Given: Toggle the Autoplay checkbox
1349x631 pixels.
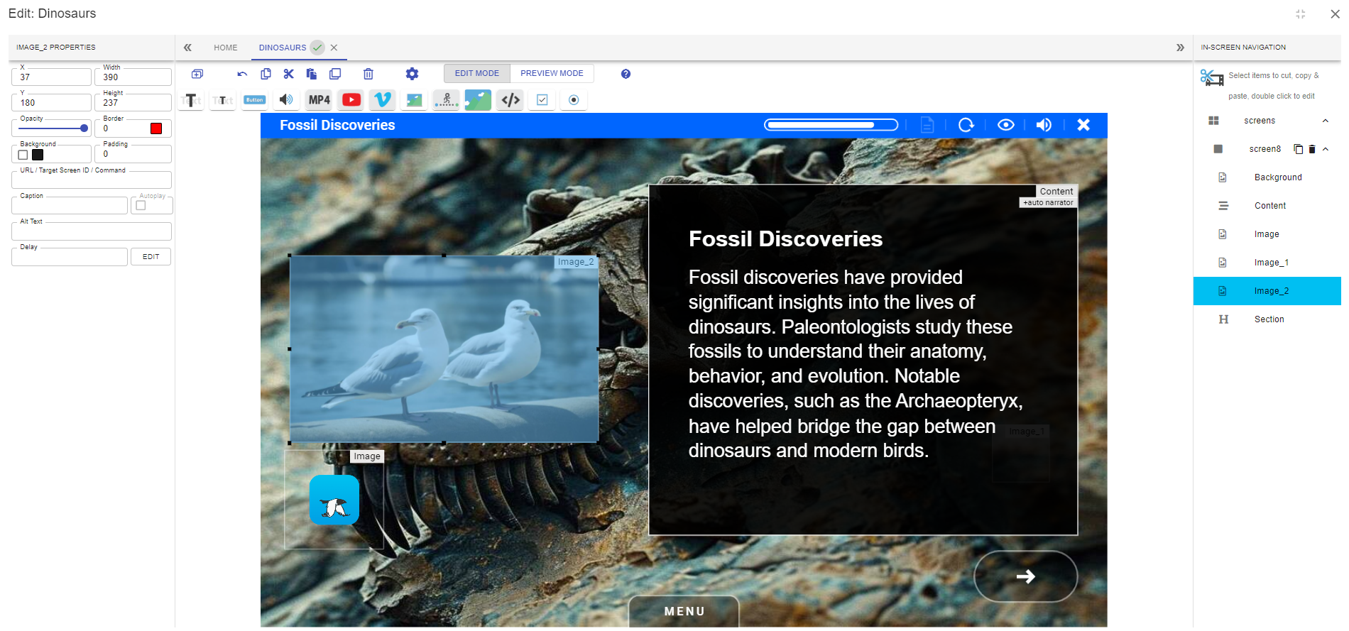Looking at the screenshot, I should pos(141,206).
